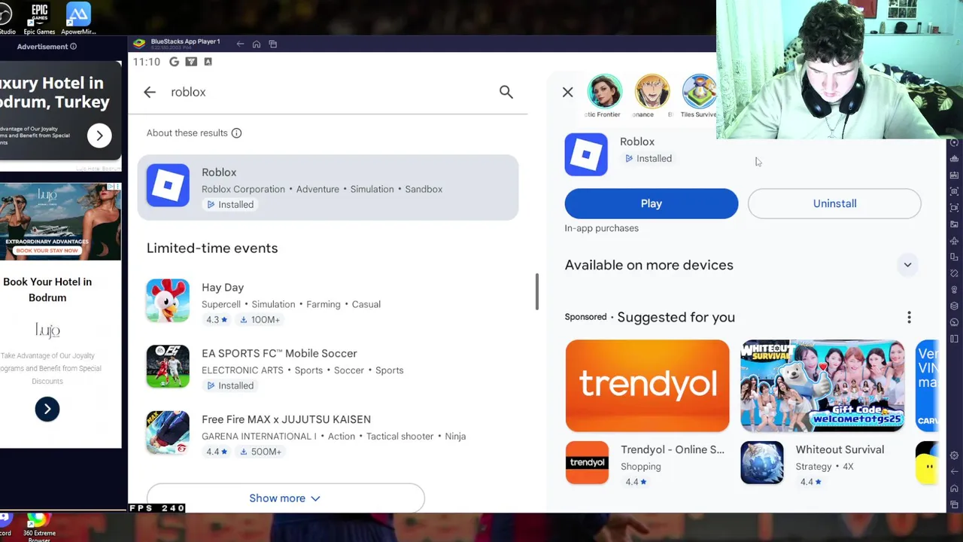Open the Whiteout Survival small app icon

coord(762,462)
